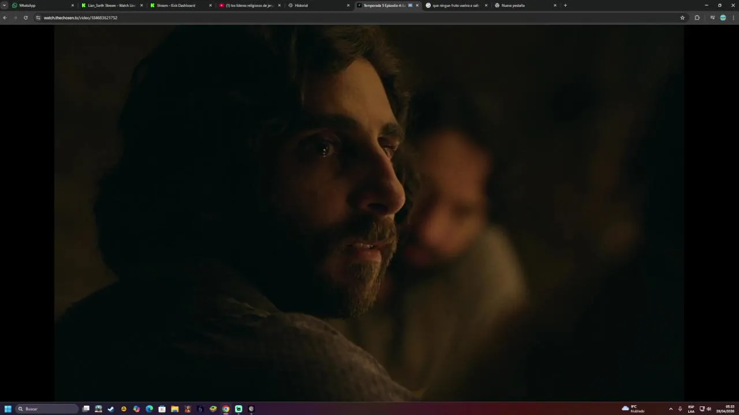
Task: Open Chrome three-dot menu
Action: 733,18
